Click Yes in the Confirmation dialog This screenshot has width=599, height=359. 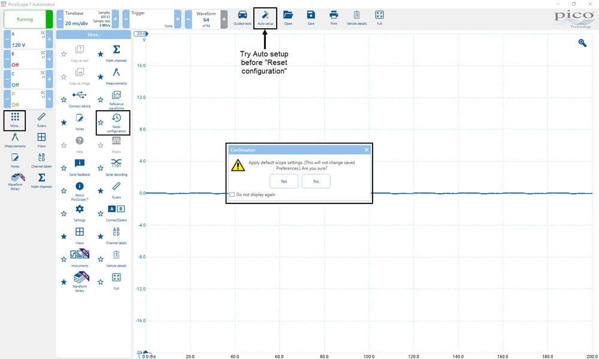point(284,181)
